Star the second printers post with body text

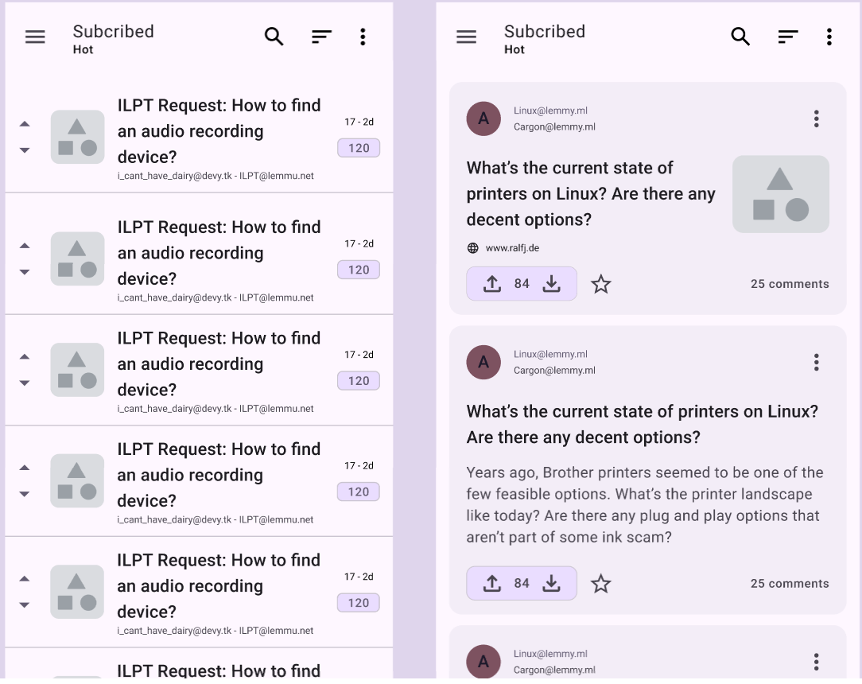pos(601,583)
